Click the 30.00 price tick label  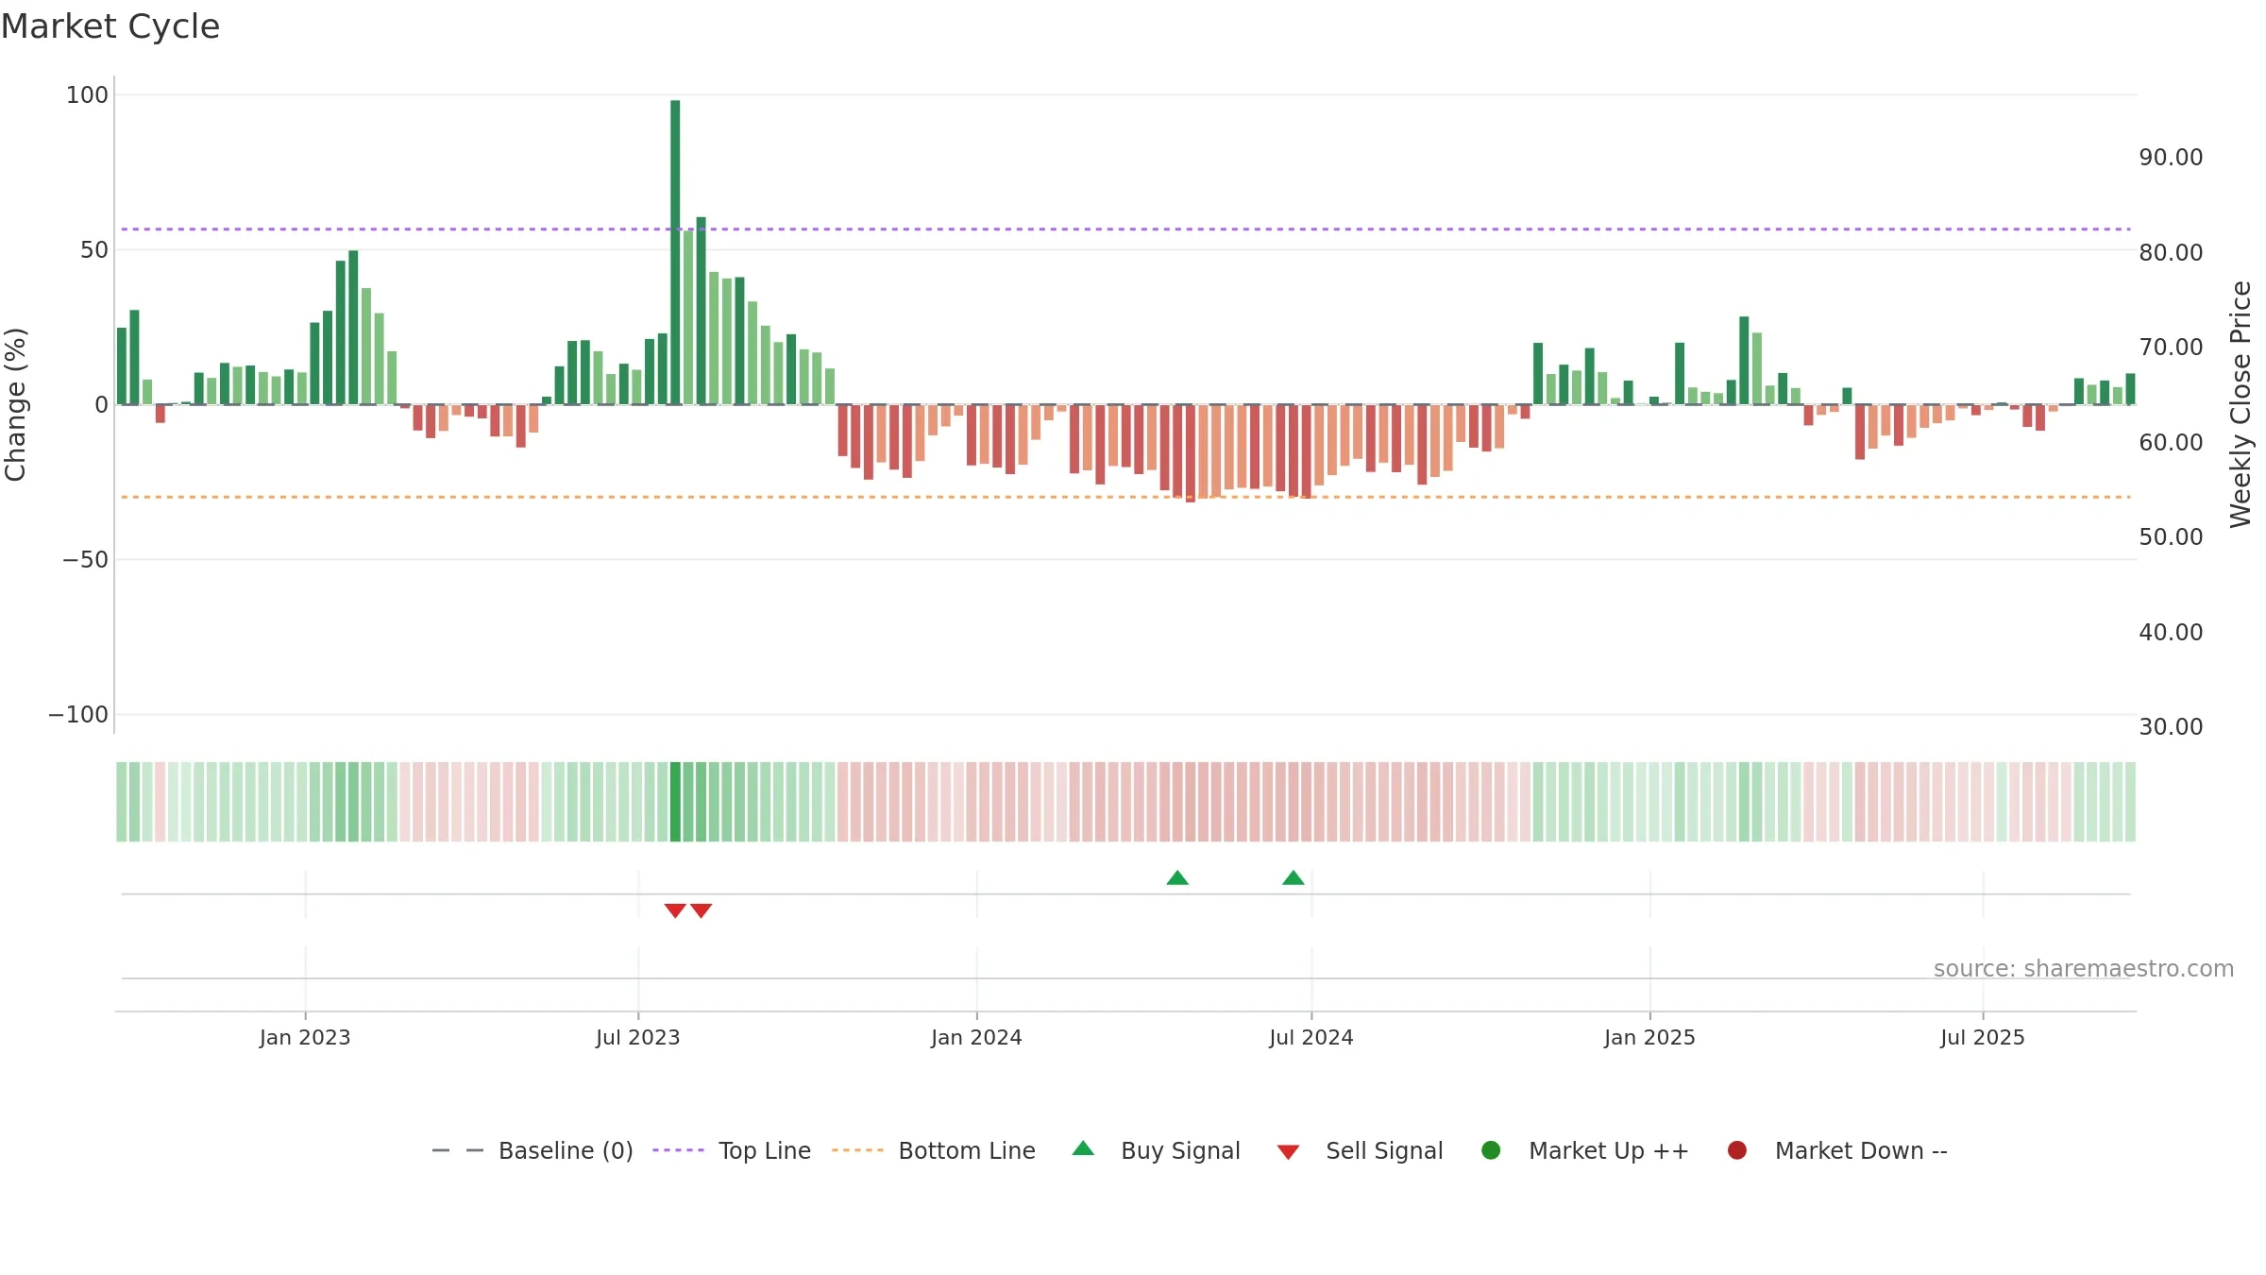(x=2171, y=727)
